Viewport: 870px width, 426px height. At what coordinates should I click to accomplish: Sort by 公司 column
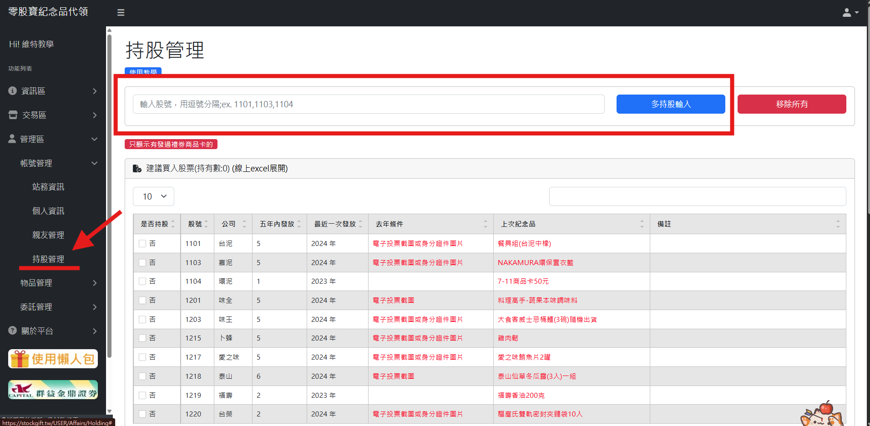(233, 224)
